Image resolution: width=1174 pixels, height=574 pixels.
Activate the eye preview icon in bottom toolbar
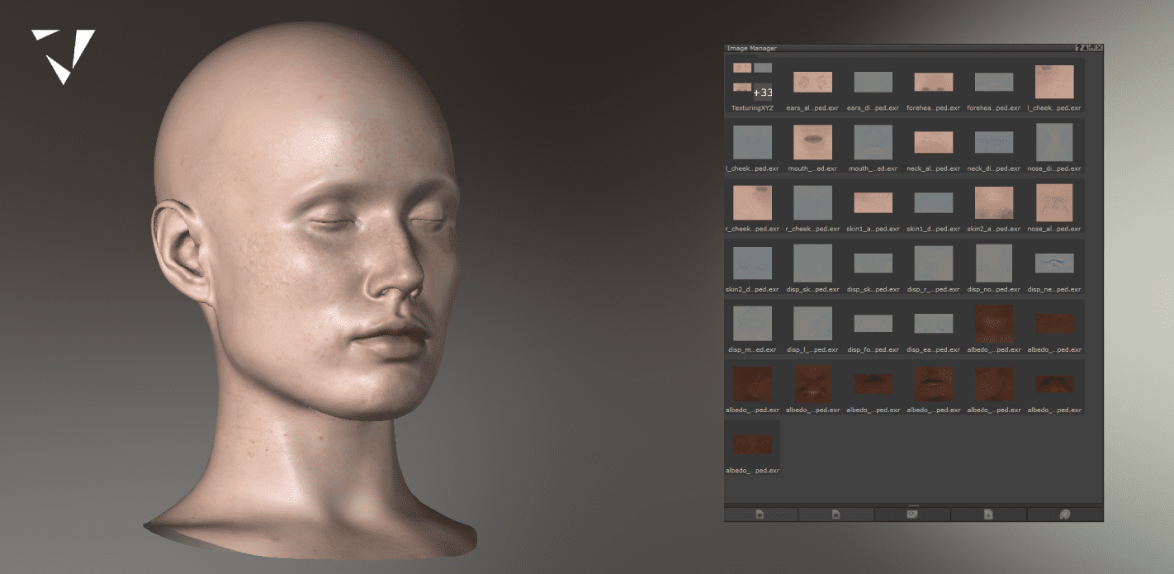(913, 514)
